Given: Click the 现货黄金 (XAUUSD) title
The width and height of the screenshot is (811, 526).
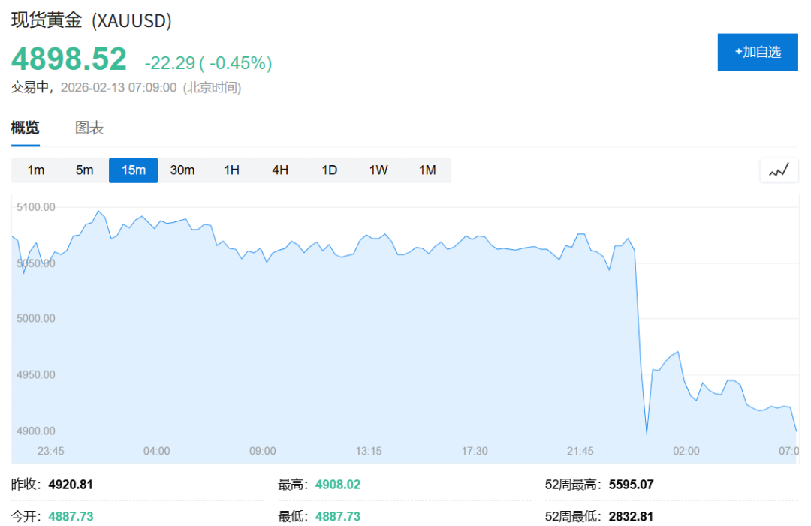Looking at the screenshot, I should click(92, 20).
